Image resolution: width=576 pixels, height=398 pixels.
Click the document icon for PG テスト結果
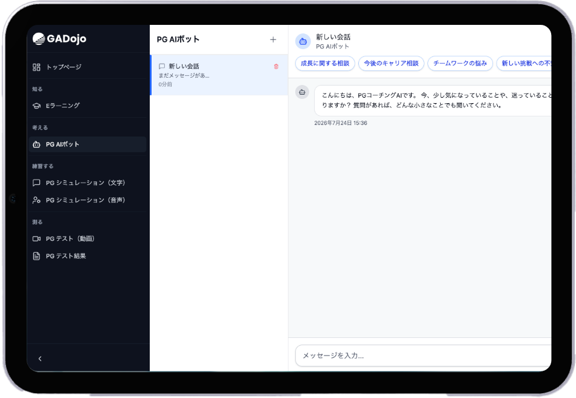click(36, 256)
